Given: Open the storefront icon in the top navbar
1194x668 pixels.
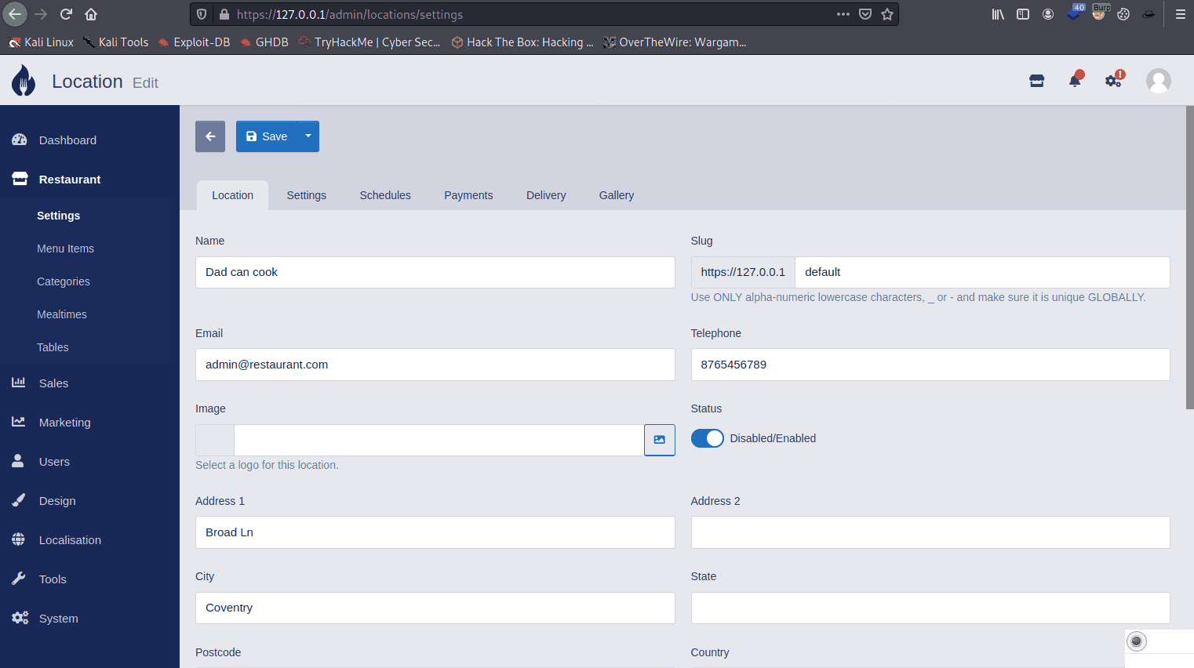Looking at the screenshot, I should point(1036,80).
